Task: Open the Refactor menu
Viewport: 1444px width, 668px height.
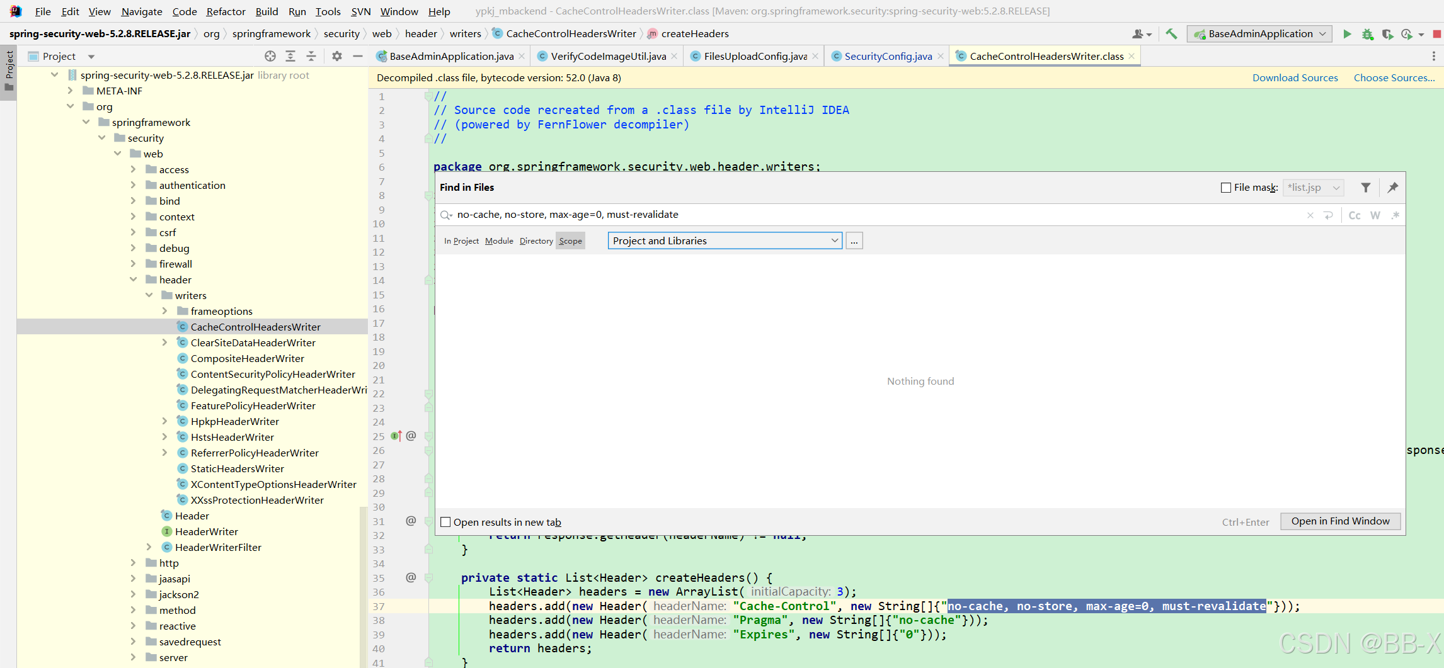Action: (226, 11)
